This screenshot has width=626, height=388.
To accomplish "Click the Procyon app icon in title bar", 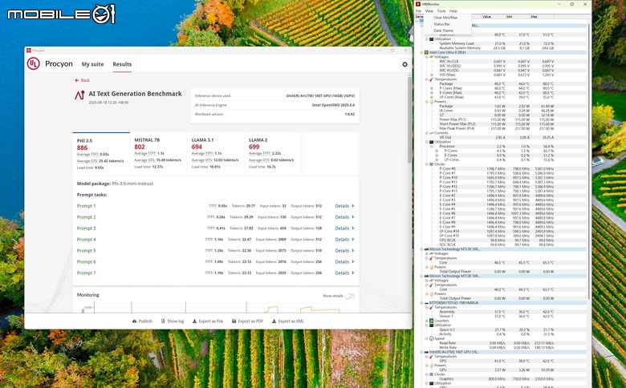I will 29,51.
